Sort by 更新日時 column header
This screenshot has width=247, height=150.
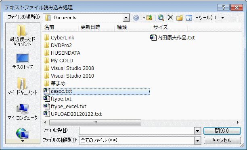(x=96, y=27)
